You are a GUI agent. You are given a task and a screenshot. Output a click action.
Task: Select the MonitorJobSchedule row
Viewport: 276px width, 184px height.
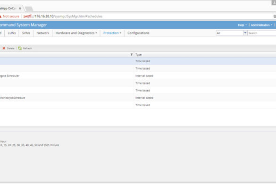click(138, 98)
